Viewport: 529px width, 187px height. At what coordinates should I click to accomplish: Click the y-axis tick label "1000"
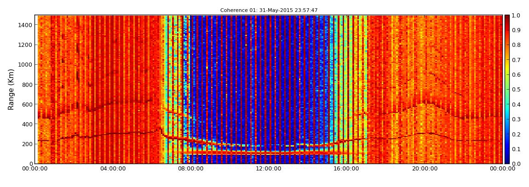(x=26, y=65)
